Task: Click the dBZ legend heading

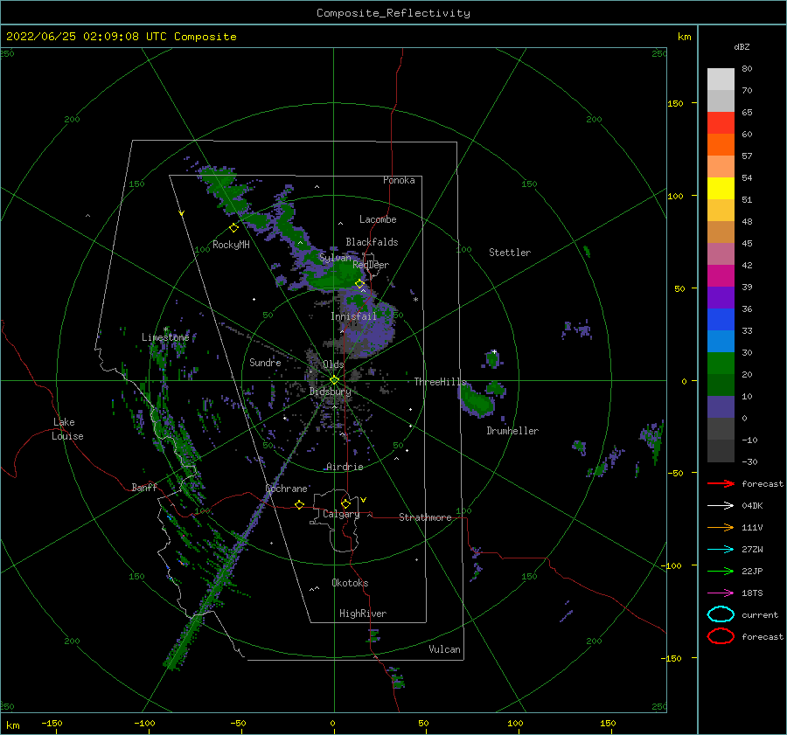Action: click(x=742, y=46)
